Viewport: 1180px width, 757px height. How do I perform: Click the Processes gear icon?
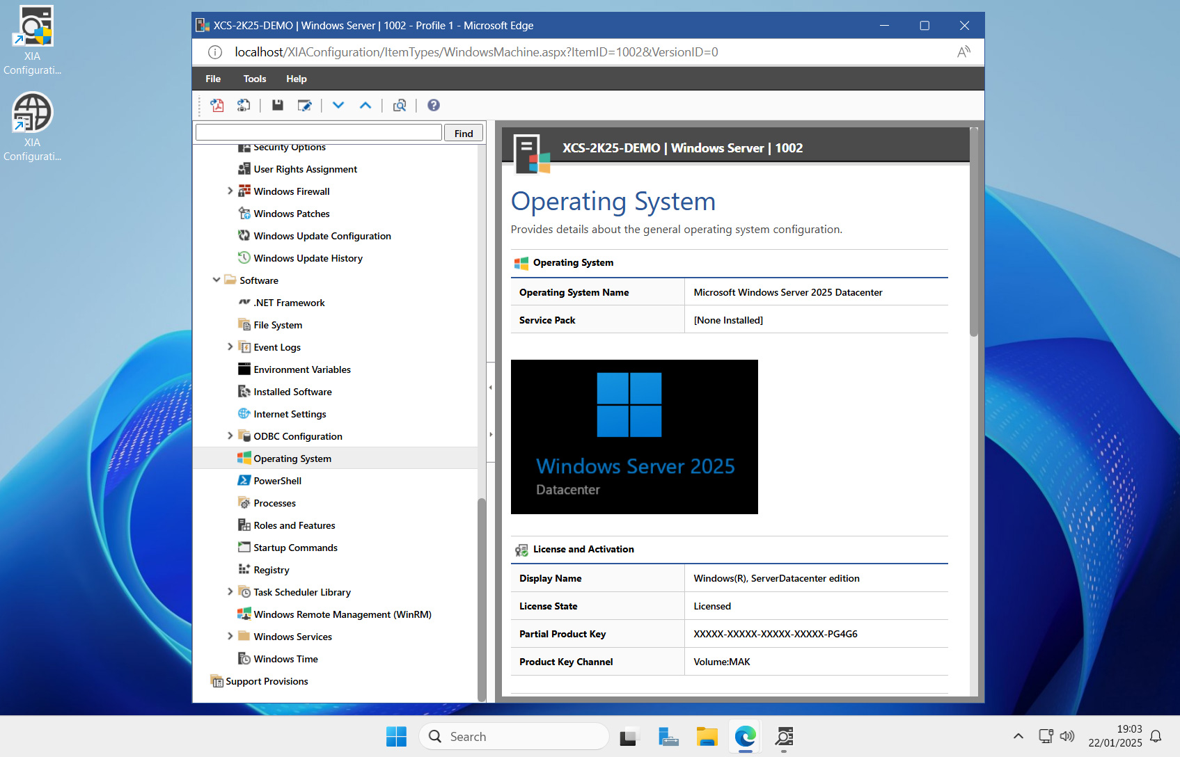tap(244, 502)
